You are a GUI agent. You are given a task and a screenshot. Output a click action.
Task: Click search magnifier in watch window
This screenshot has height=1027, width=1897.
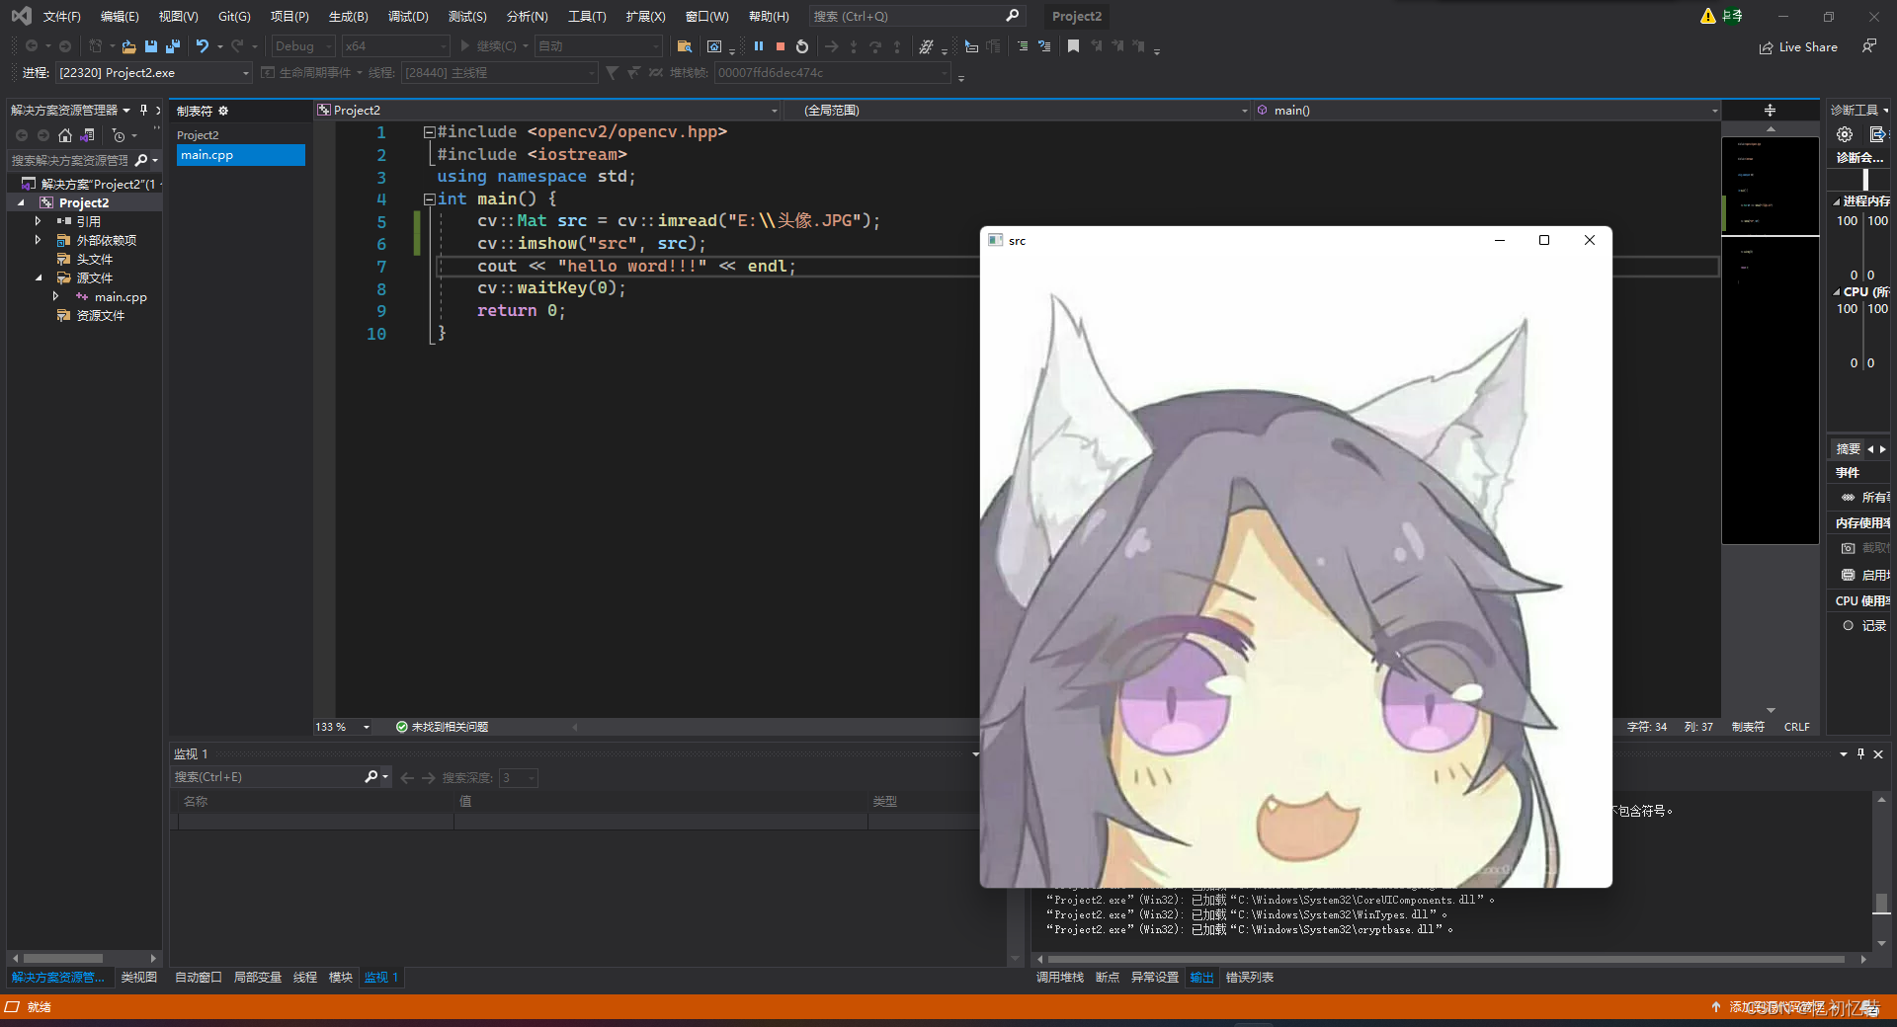coord(371,777)
